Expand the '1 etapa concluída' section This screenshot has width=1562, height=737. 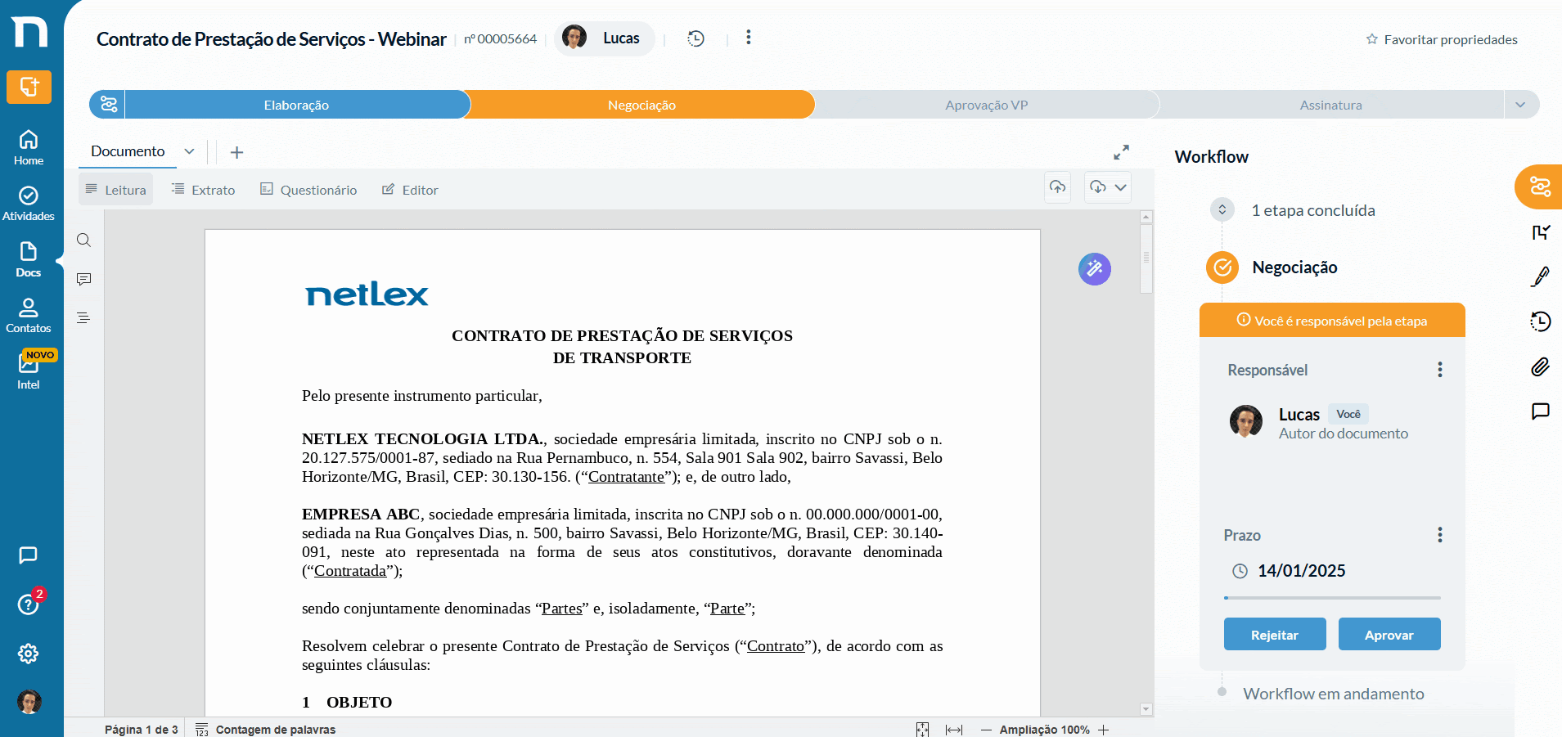1222,210
